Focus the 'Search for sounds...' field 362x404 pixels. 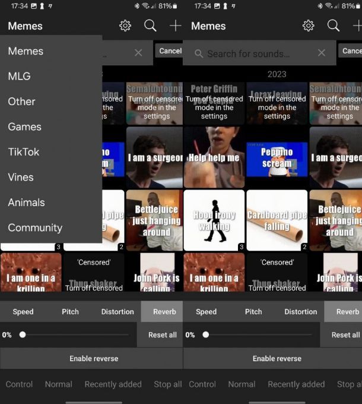[259, 53]
